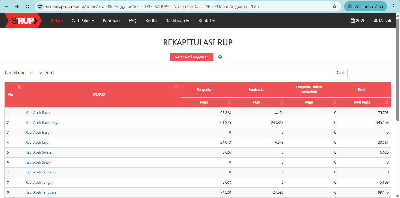Image resolution: width=400 pixels, height=198 pixels.
Task: Select the 2026 budget year picker
Action: (358, 21)
